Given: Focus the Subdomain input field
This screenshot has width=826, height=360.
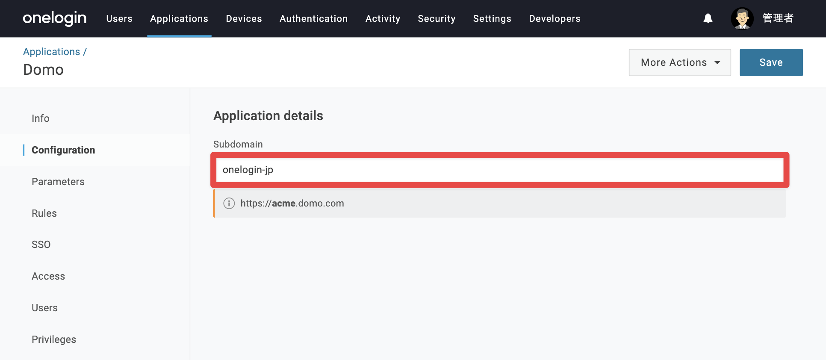Looking at the screenshot, I should 500,170.
